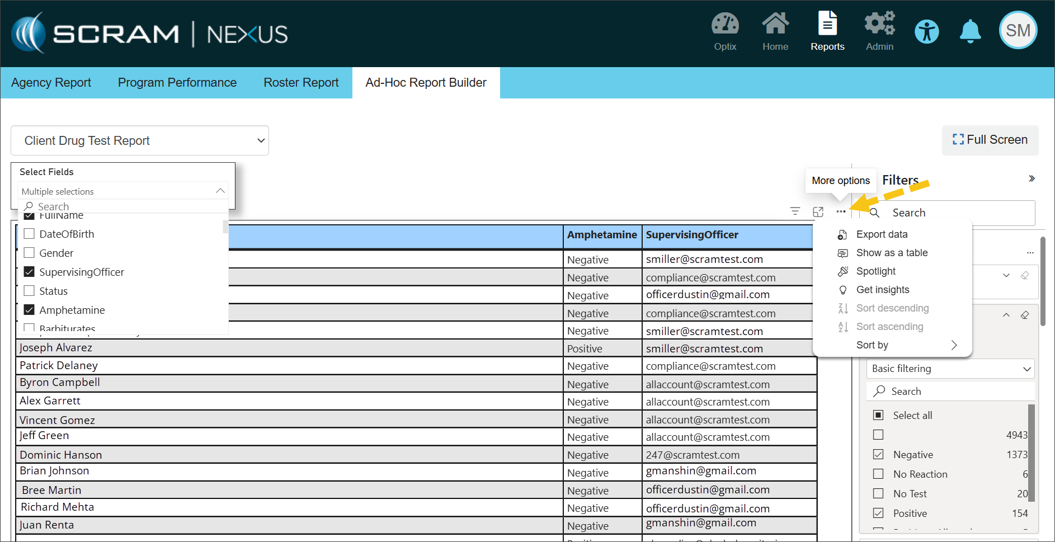Switch to the Roster Report tab
The height and width of the screenshot is (542, 1055).
pyautogui.click(x=301, y=83)
